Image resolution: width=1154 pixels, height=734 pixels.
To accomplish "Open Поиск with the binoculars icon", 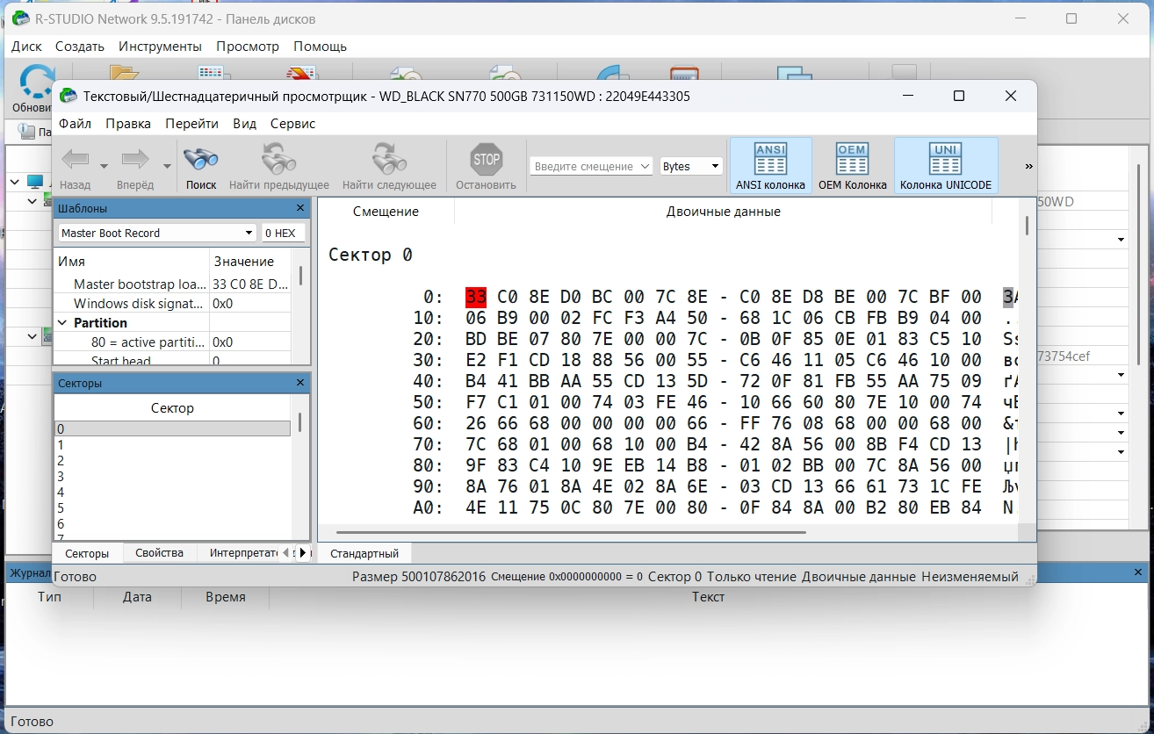I will coord(201,159).
